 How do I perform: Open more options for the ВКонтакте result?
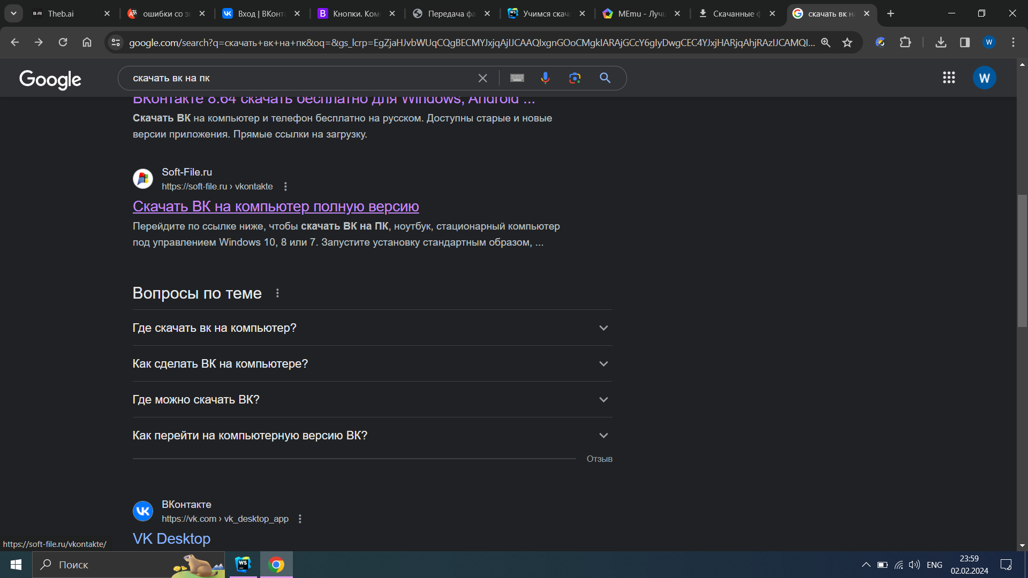pyautogui.click(x=300, y=519)
